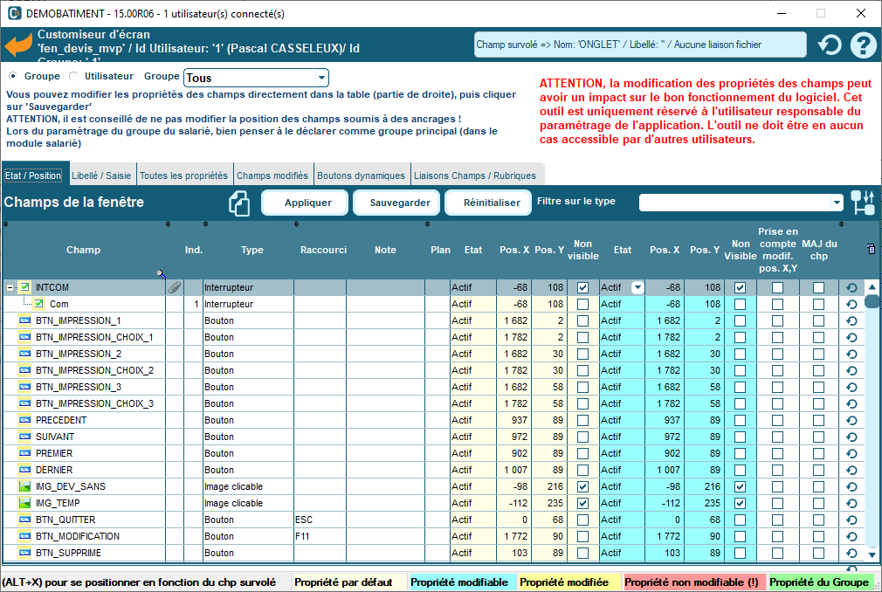
Task: Uncheck Non visible for IMG_DEV_SANS
Action: point(582,486)
